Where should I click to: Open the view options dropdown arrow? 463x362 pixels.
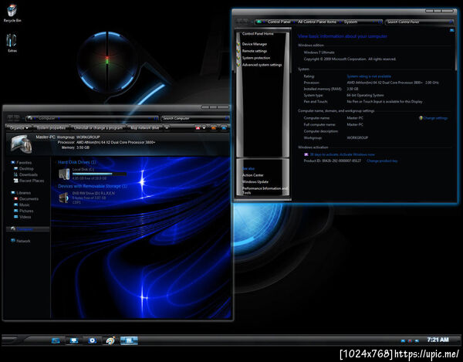point(204,128)
